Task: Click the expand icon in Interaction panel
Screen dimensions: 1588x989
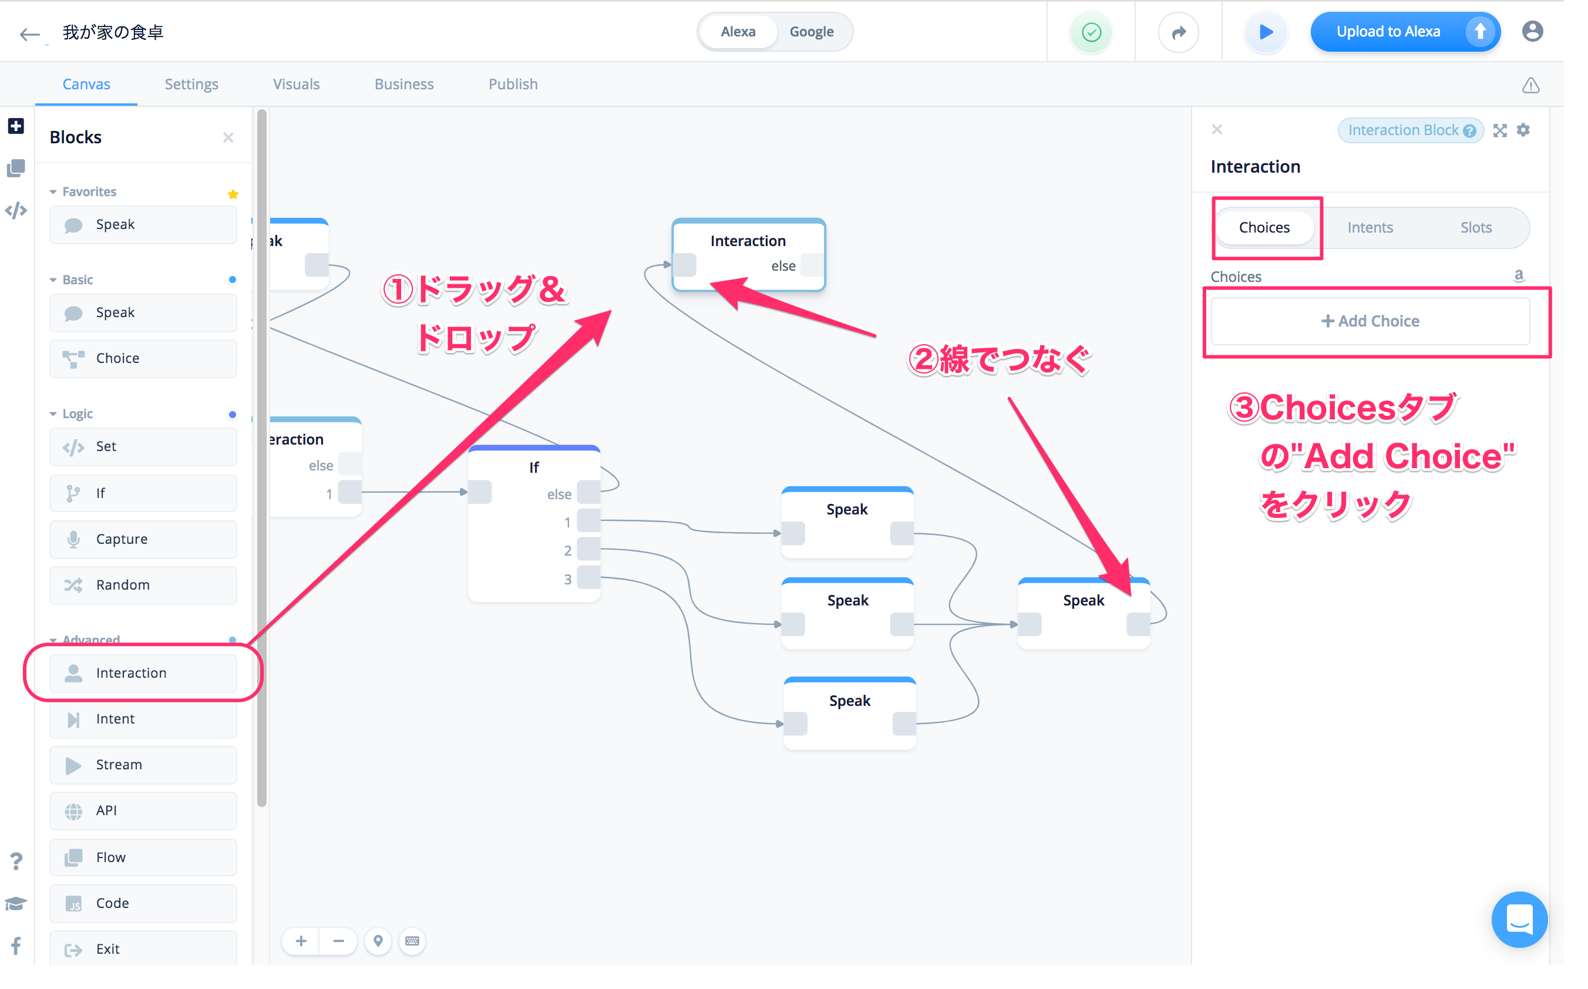Action: click(1500, 130)
